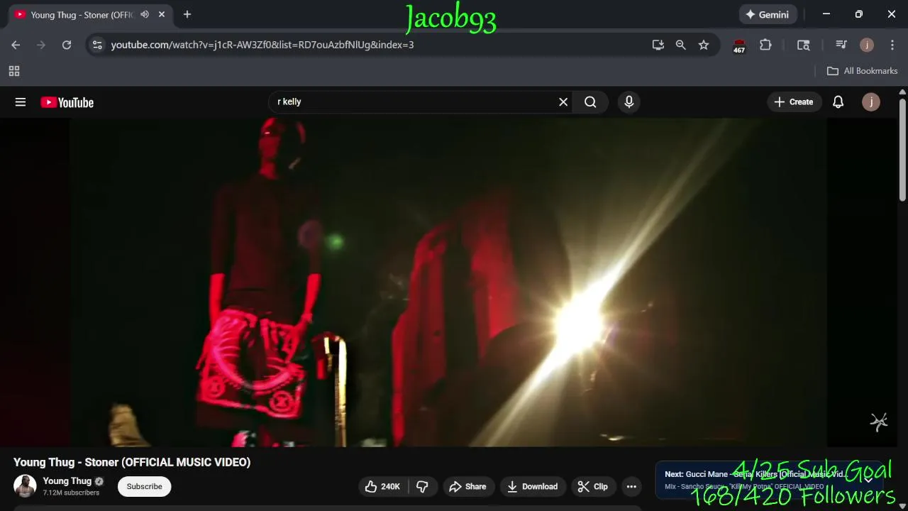Bookmark this page with star icon

704,45
